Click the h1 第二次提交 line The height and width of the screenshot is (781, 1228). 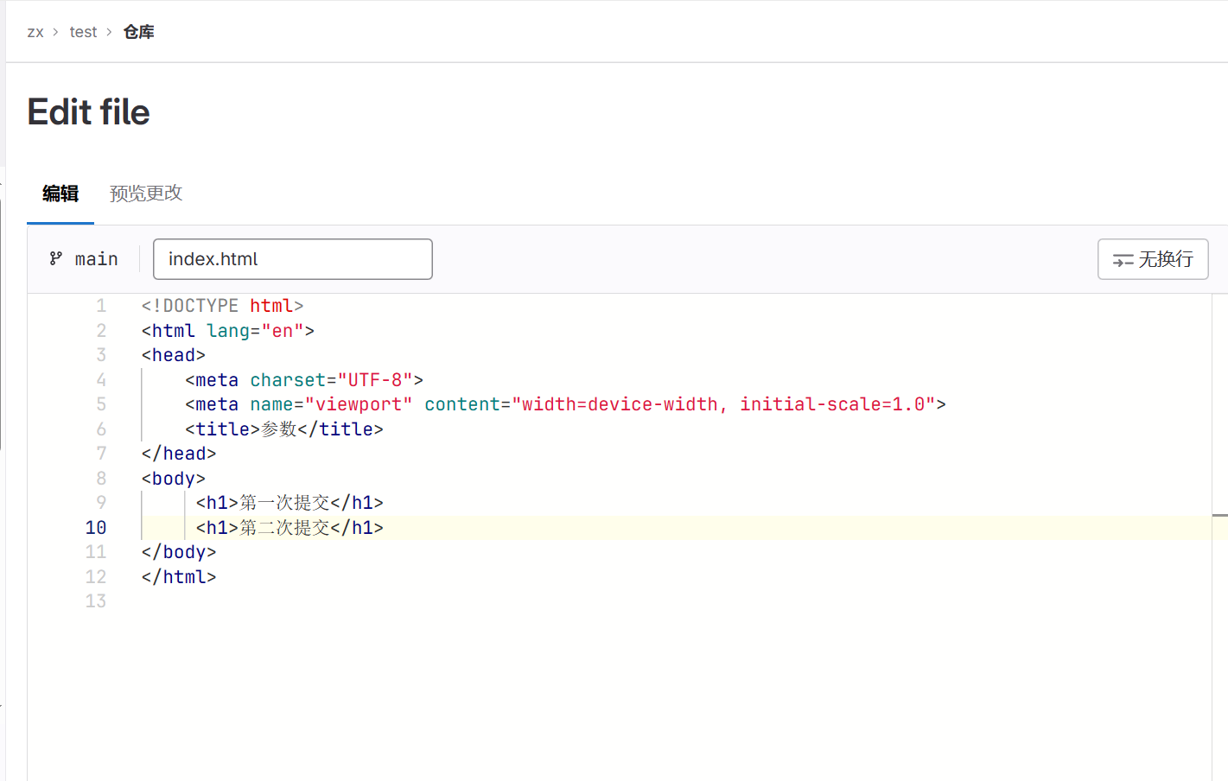pyautogui.click(x=290, y=528)
